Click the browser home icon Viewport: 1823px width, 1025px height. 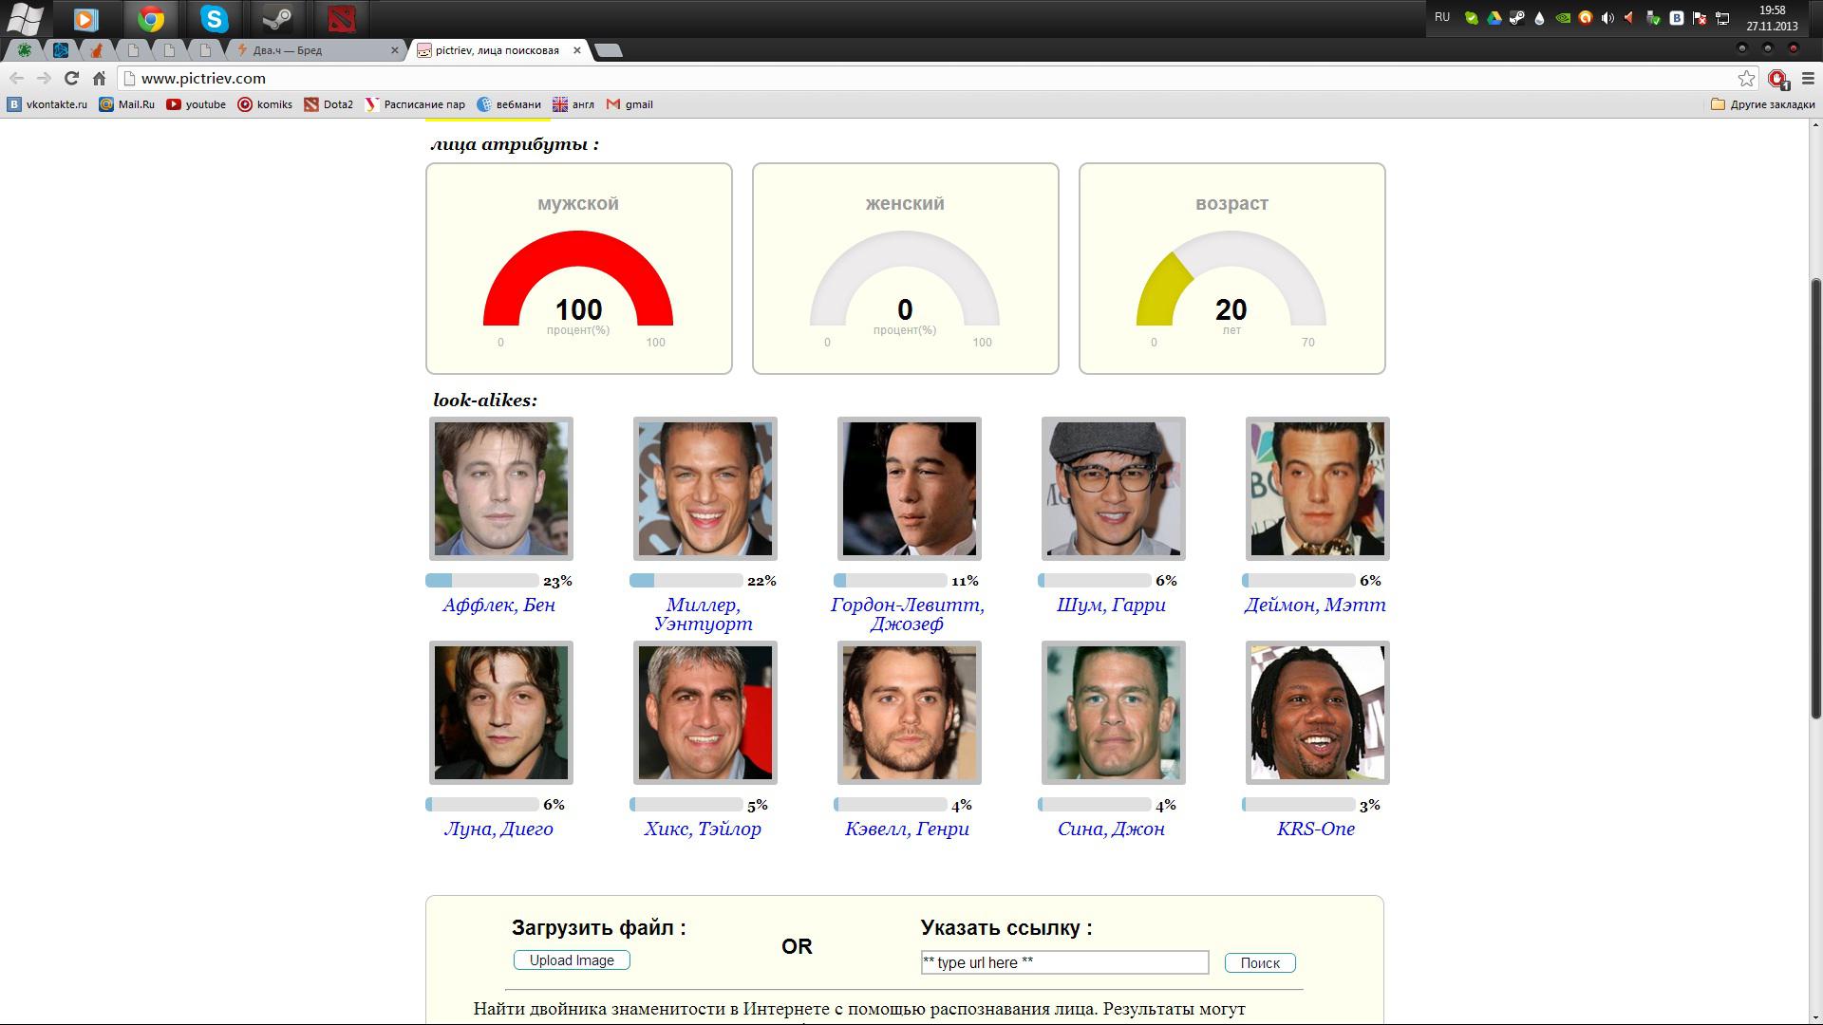tap(99, 79)
